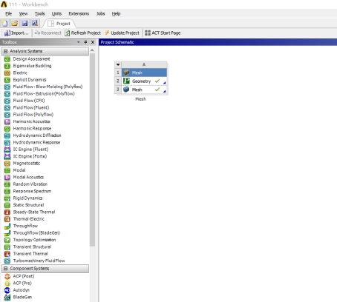Click the Electric analysis icon
The width and height of the screenshot is (337, 302).
pos(7,73)
